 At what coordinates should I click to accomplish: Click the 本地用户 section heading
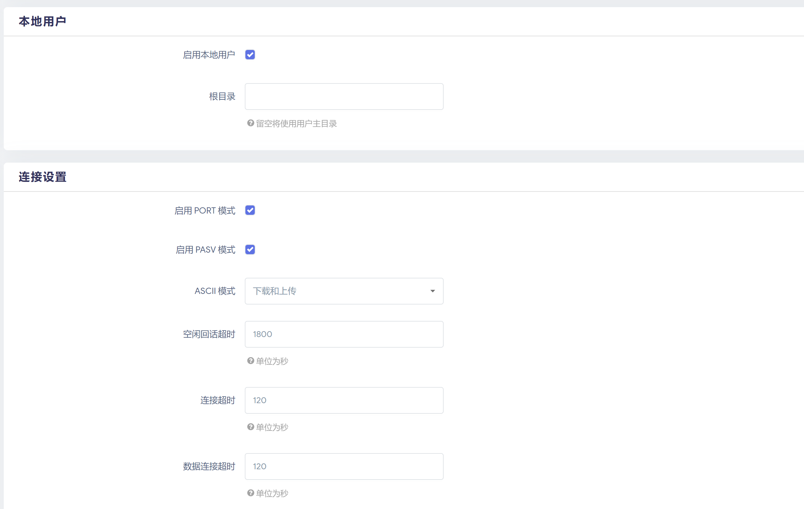coord(42,21)
